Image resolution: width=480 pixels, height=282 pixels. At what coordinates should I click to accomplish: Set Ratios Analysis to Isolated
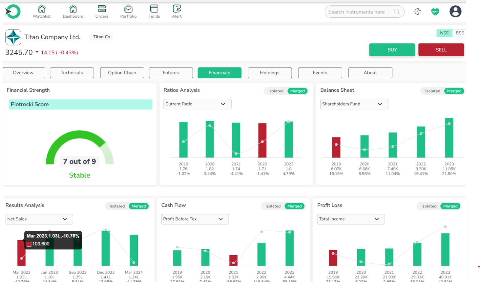(276, 91)
